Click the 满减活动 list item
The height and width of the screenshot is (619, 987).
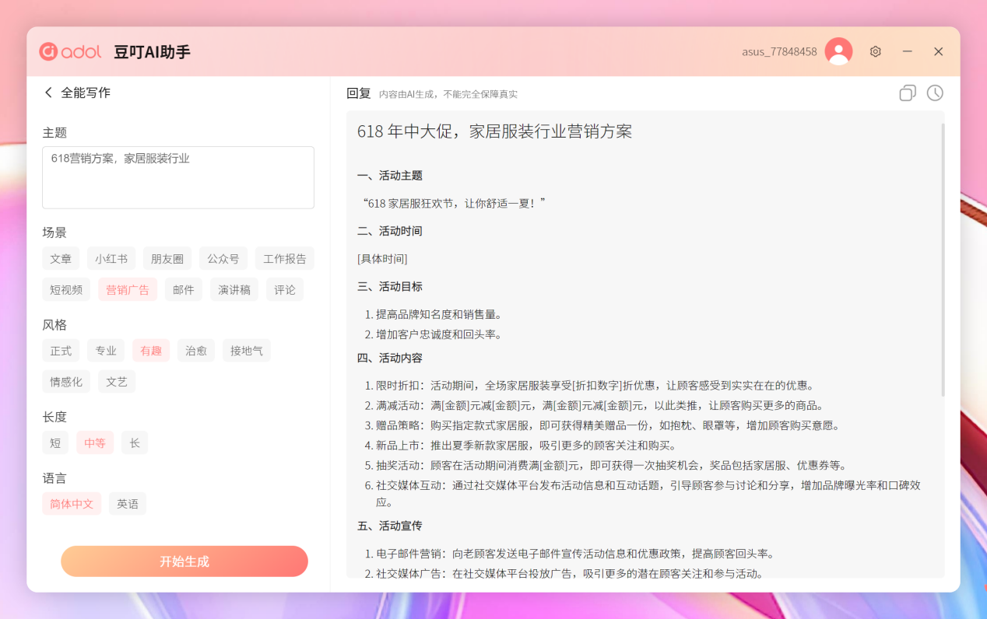(x=599, y=406)
